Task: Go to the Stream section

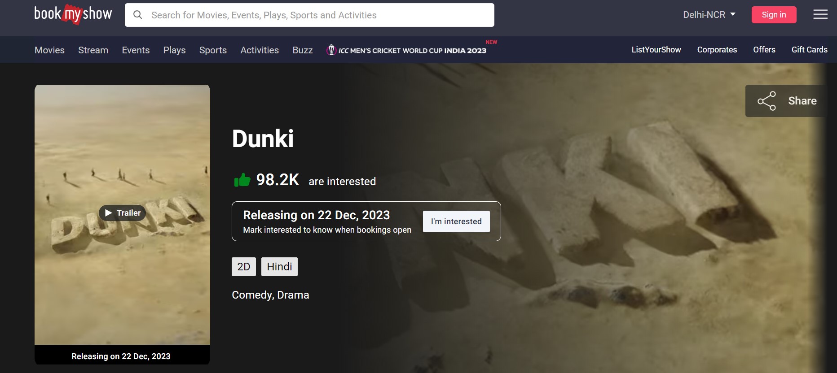Action: 93,50
